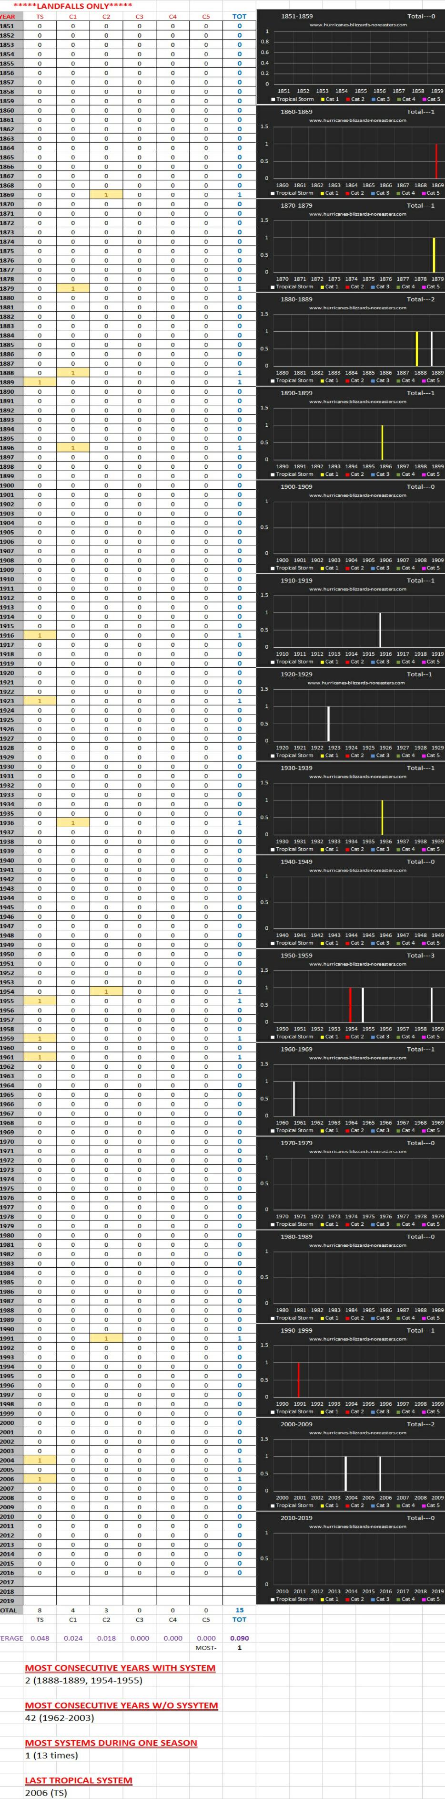The image size is (445, 1799).
Task: Click average value 0.048
Action: tap(40, 1638)
